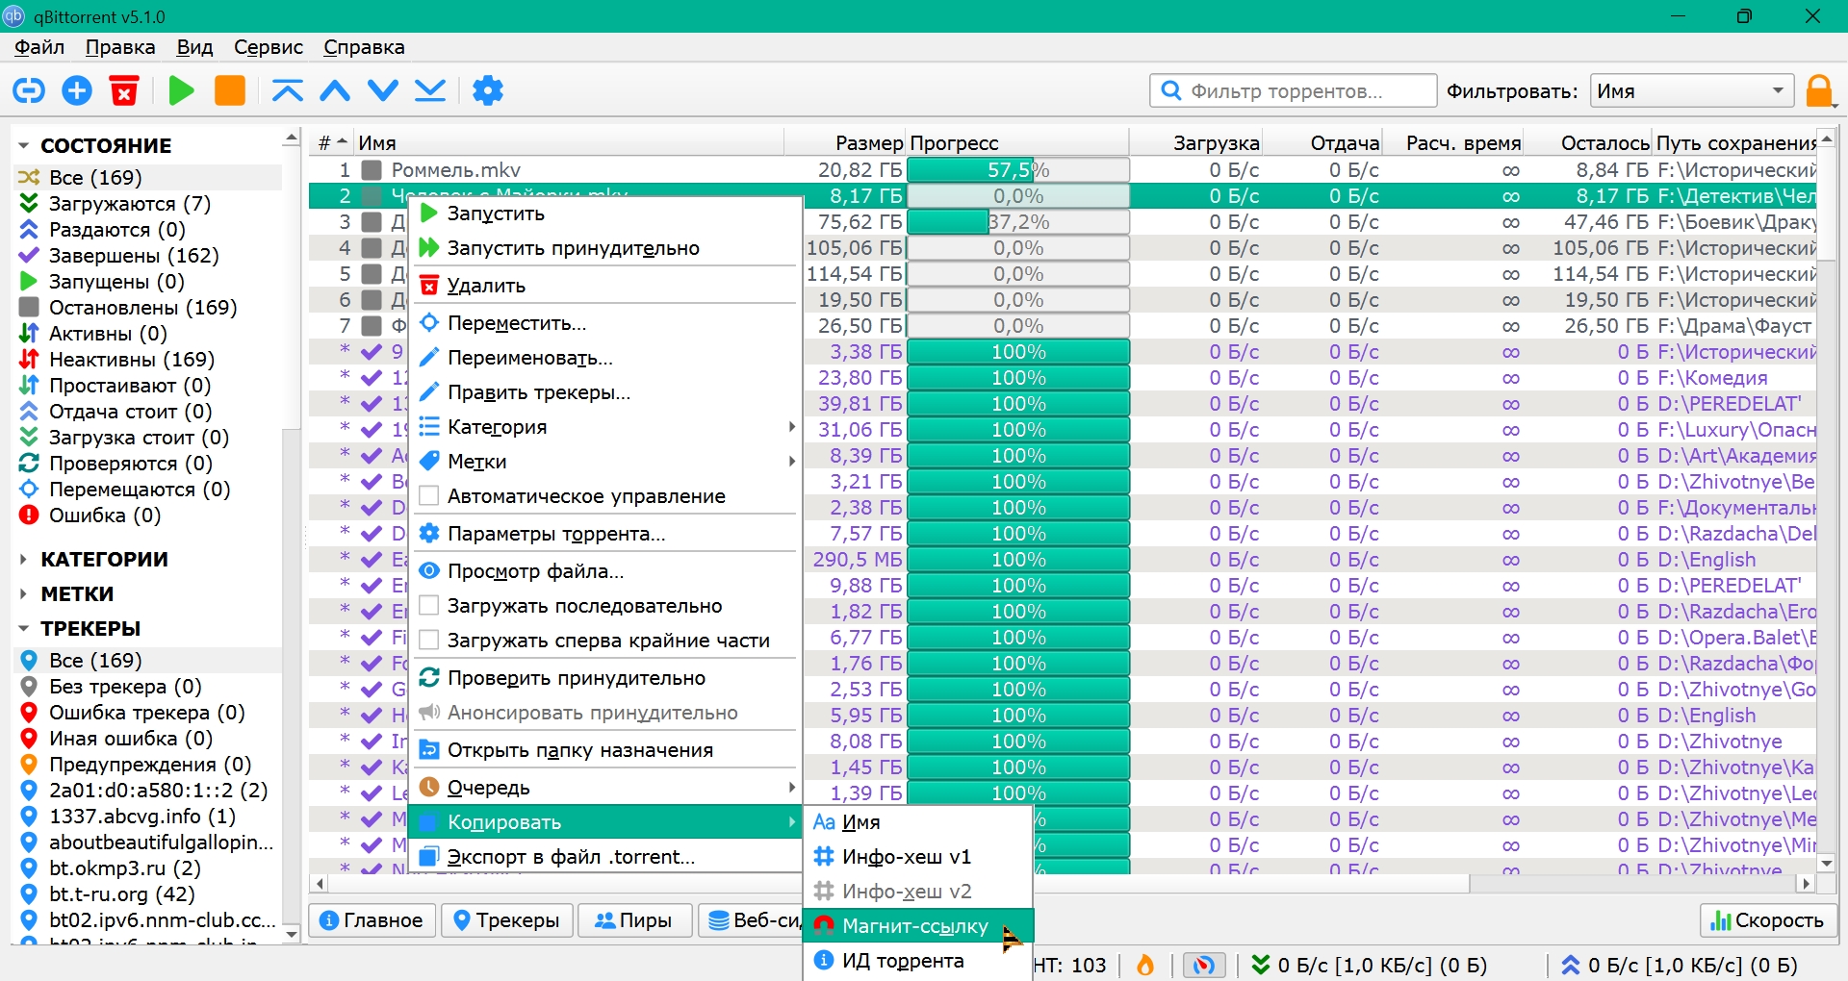Open the Правка menu
The image size is (1848, 981).
[120, 47]
